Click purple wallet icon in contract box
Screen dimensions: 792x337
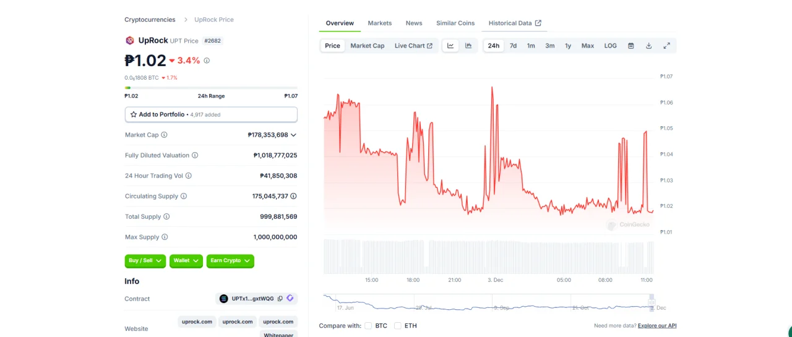point(290,299)
